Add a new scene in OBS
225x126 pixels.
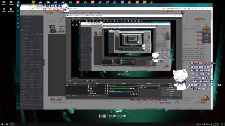pyautogui.click(x=67, y=95)
